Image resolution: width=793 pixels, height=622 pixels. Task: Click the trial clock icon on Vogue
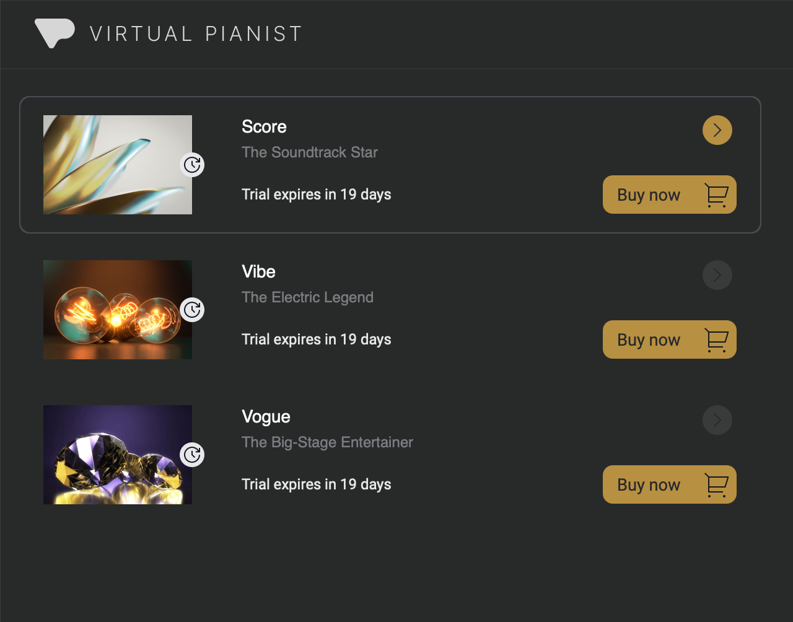pyautogui.click(x=192, y=455)
